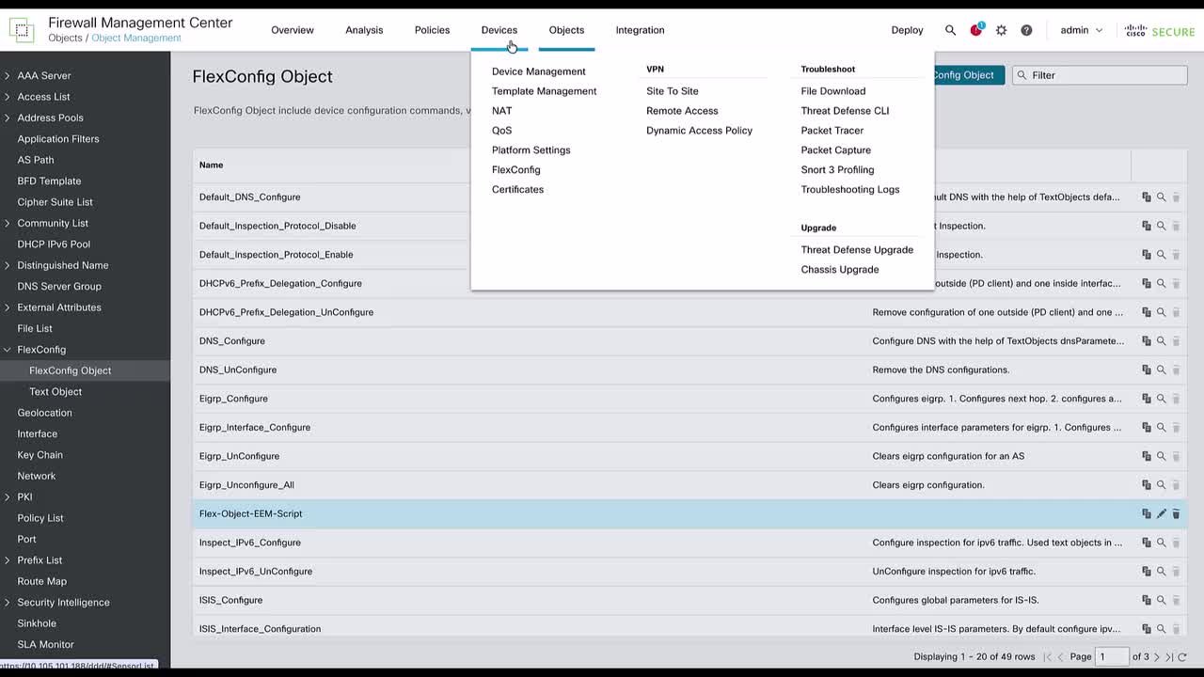View the DHCPv6_Prefix_Delegation_Configure object
Viewport: 1204px width, 677px height.
point(1162,283)
